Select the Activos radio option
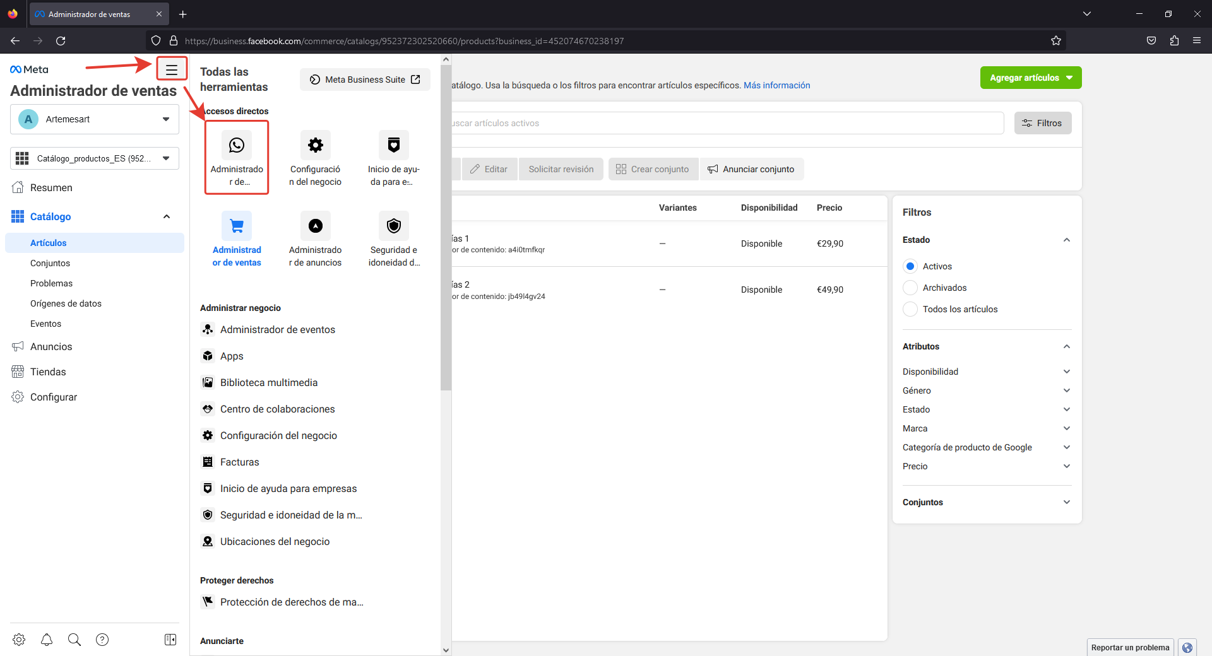The image size is (1212, 656). pyautogui.click(x=910, y=266)
